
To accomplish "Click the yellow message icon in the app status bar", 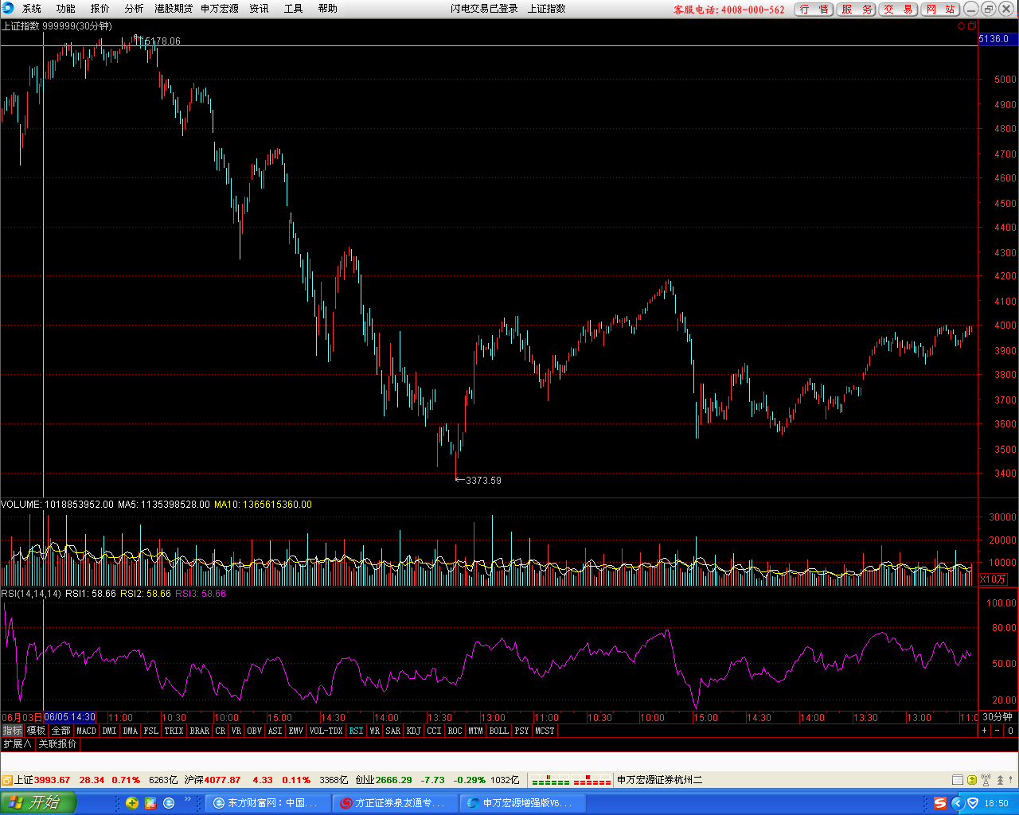I will click(972, 781).
